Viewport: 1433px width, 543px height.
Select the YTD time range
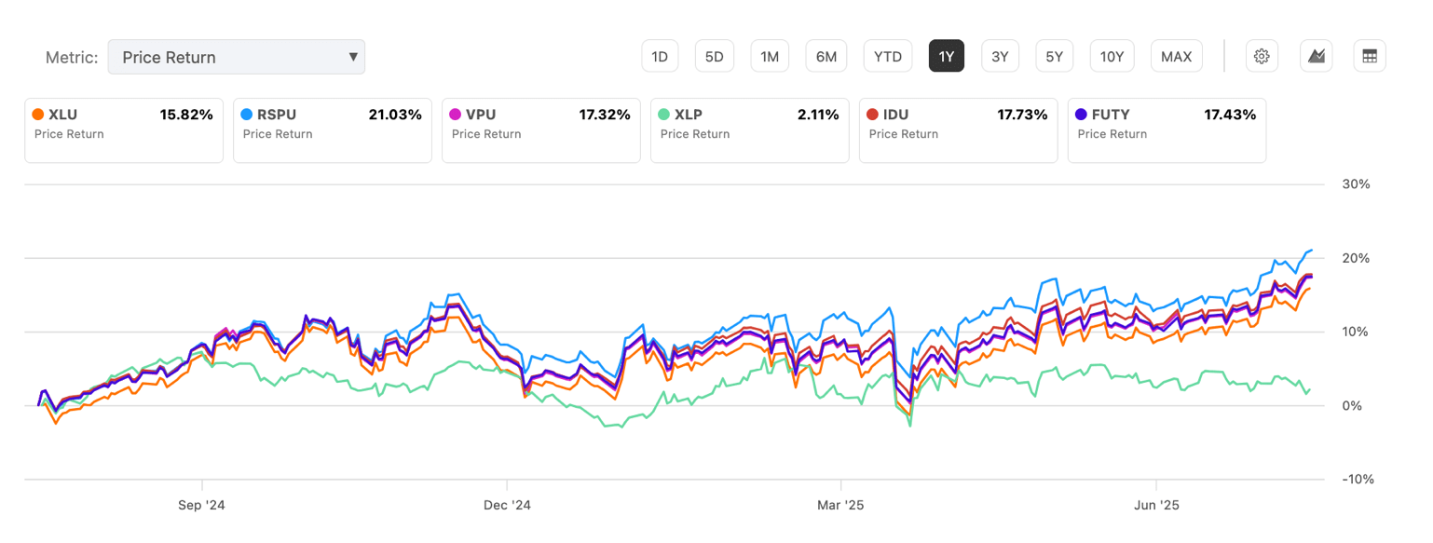[x=888, y=57]
